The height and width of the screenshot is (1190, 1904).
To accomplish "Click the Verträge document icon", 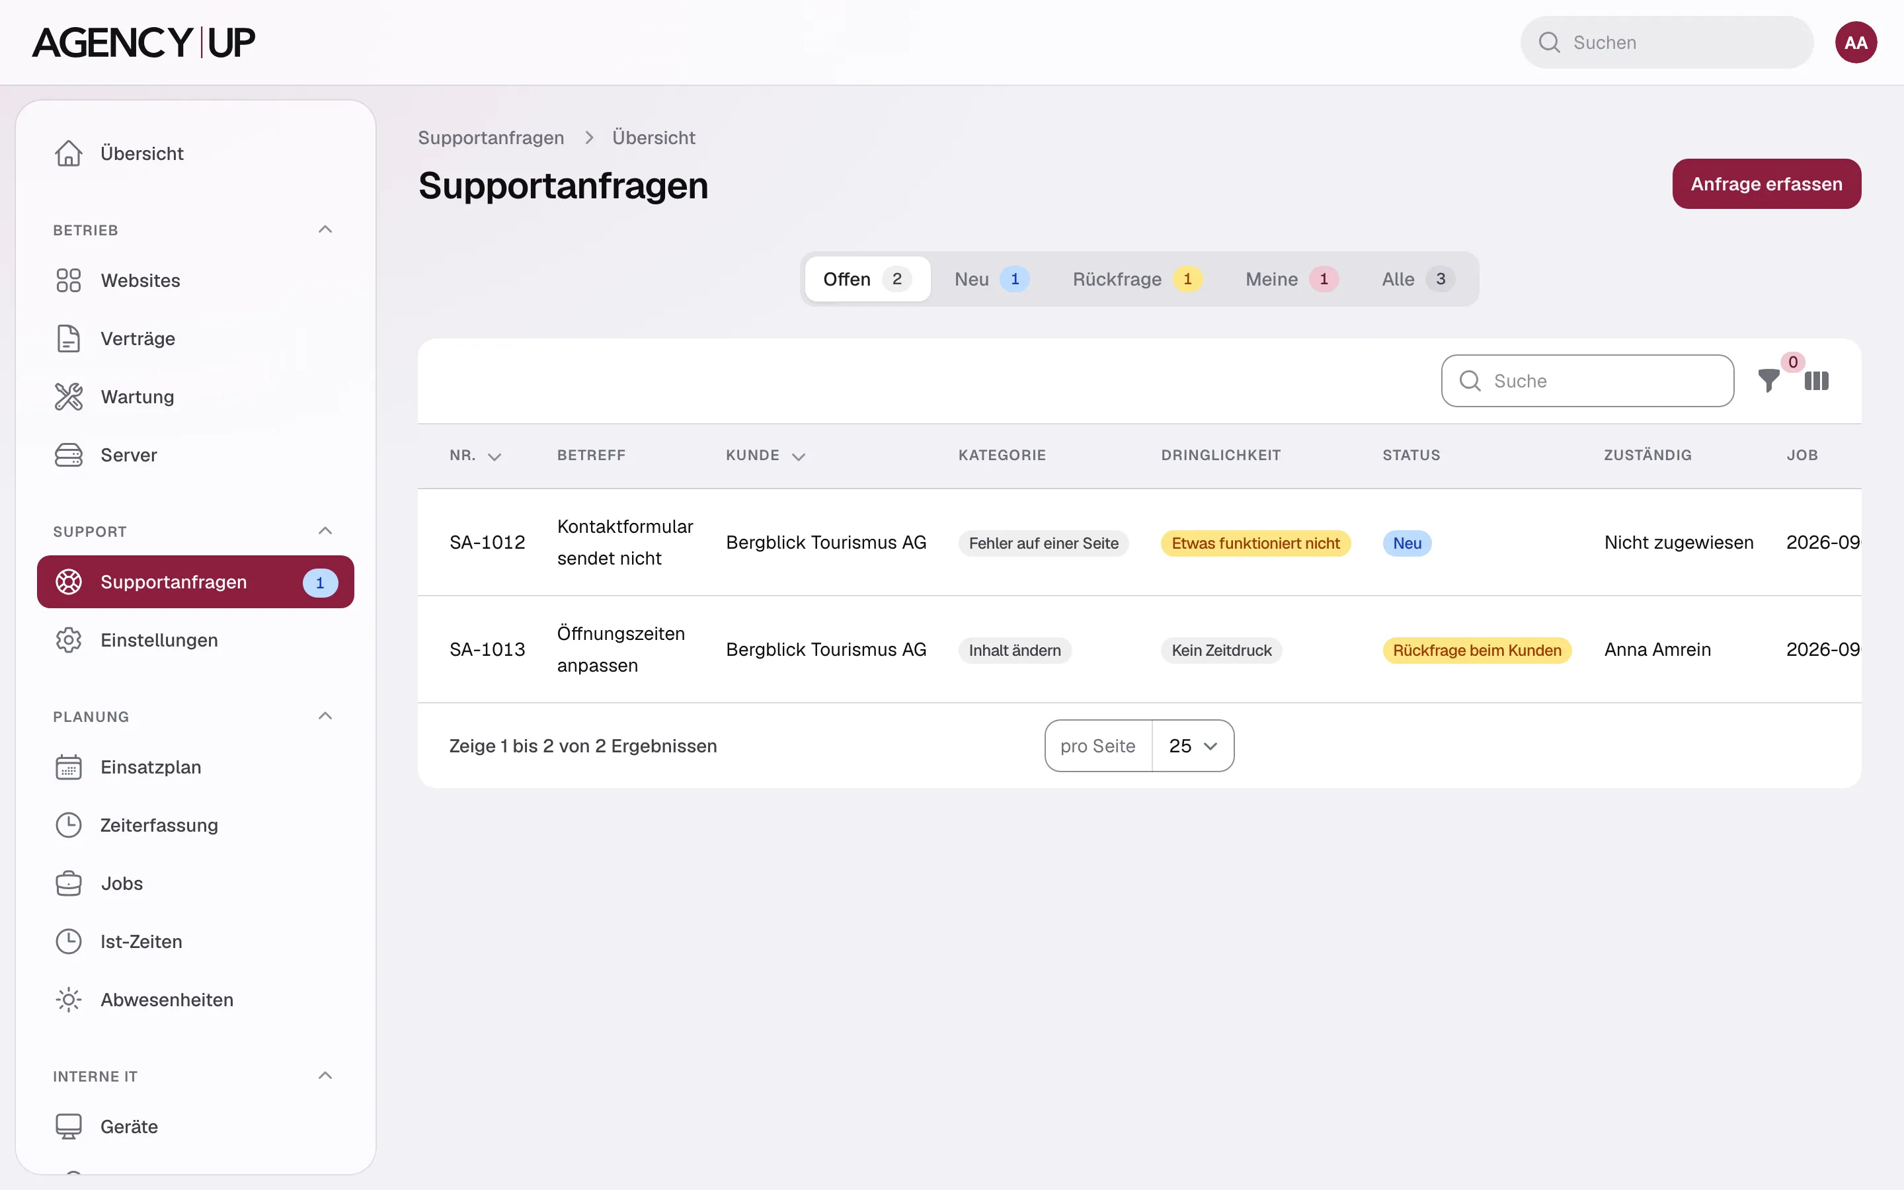I will (x=69, y=338).
